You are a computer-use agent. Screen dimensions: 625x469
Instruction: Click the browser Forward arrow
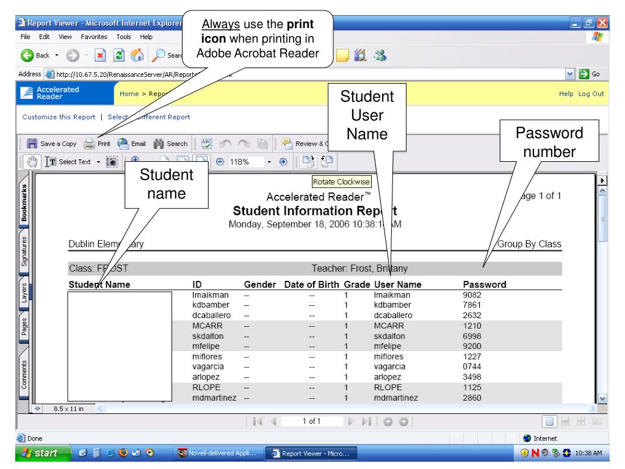pyautogui.click(x=73, y=56)
